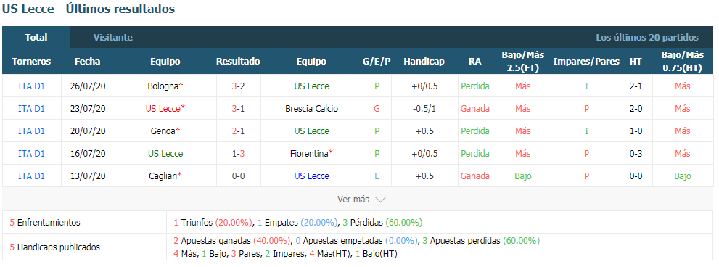Expand the Ver más chevron
The image size is (719, 267).
[380, 200]
